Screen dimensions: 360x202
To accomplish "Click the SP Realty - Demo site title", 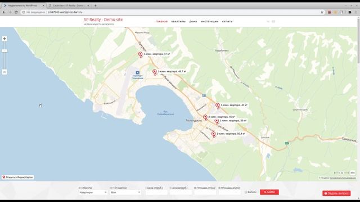I will [x=103, y=20].
